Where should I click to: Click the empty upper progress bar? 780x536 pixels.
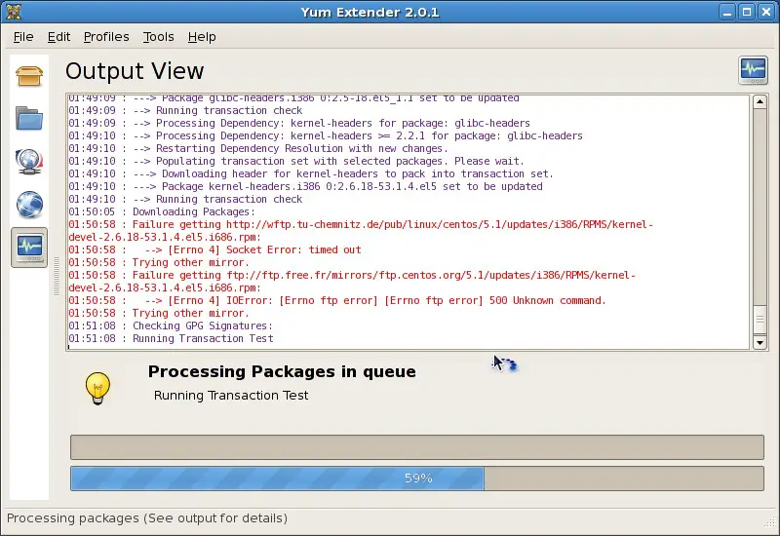pos(417,447)
